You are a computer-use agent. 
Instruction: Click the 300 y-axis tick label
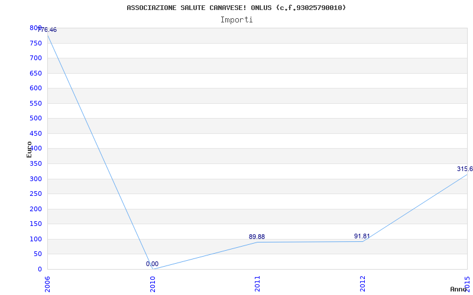click(35, 179)
